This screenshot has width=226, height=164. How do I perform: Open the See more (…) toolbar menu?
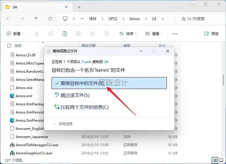175,34
